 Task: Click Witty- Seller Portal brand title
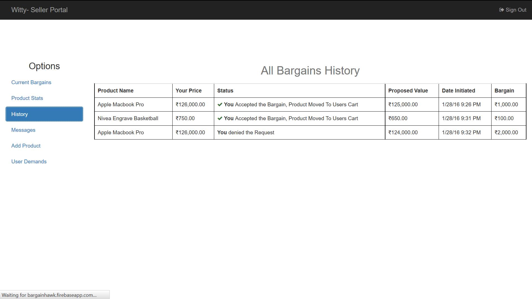(x=39, y=10)
